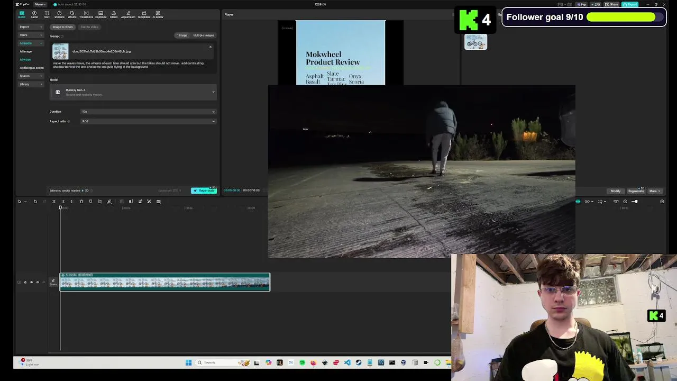Screen dimensions: 677x381
Task: Click the playhead marker on timeline ruler
Action: tap(60, 207)
